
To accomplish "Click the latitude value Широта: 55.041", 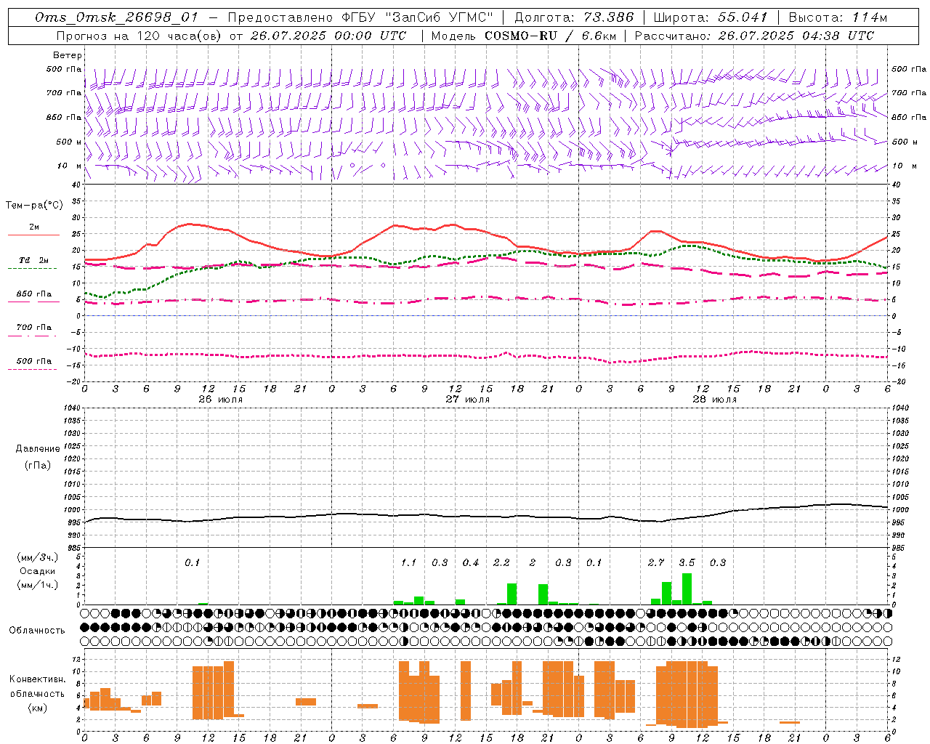I will (711, 17).
